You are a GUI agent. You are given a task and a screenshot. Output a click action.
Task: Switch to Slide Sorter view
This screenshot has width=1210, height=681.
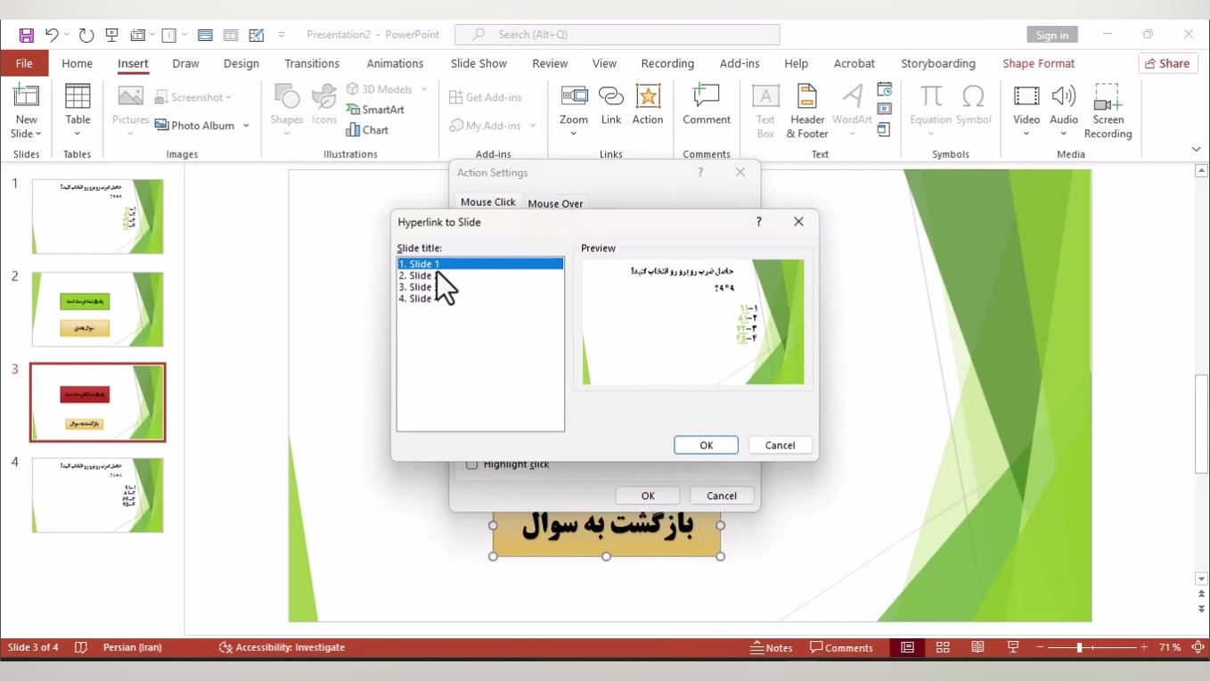coord(943,648)
